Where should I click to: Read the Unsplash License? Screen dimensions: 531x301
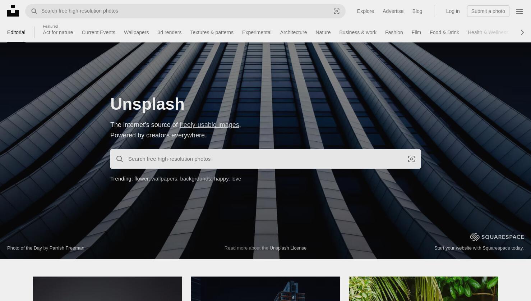point(288,248)
